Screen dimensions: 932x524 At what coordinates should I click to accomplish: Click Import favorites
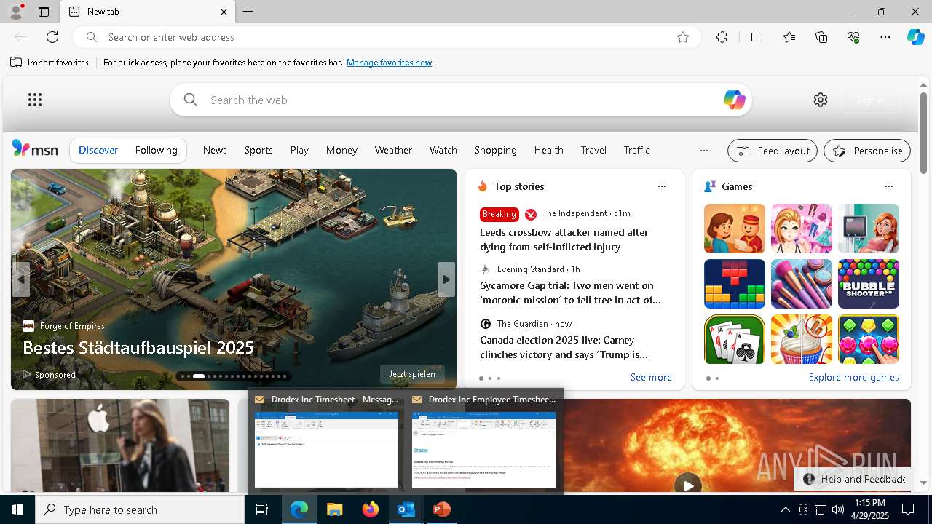coord(50,63)
